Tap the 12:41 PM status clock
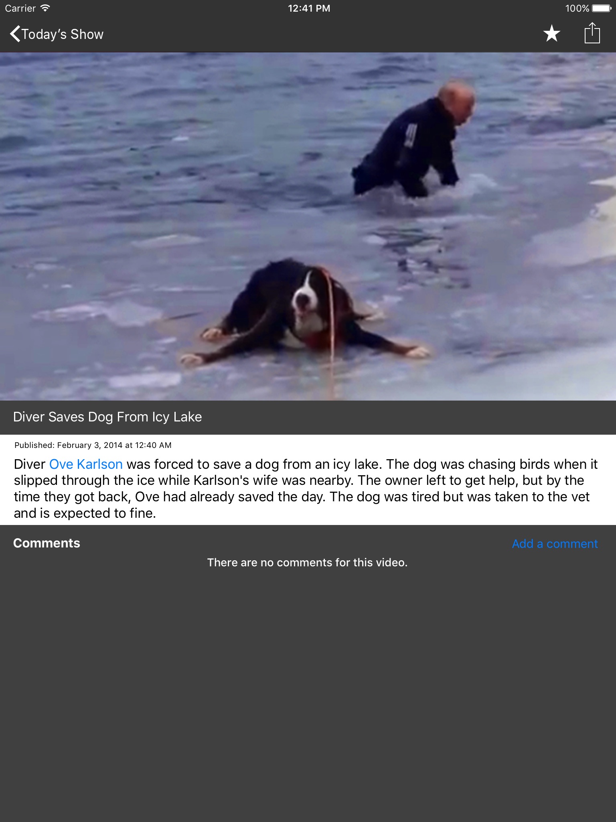Screen dimensions: 616x822 click(309, 8)
